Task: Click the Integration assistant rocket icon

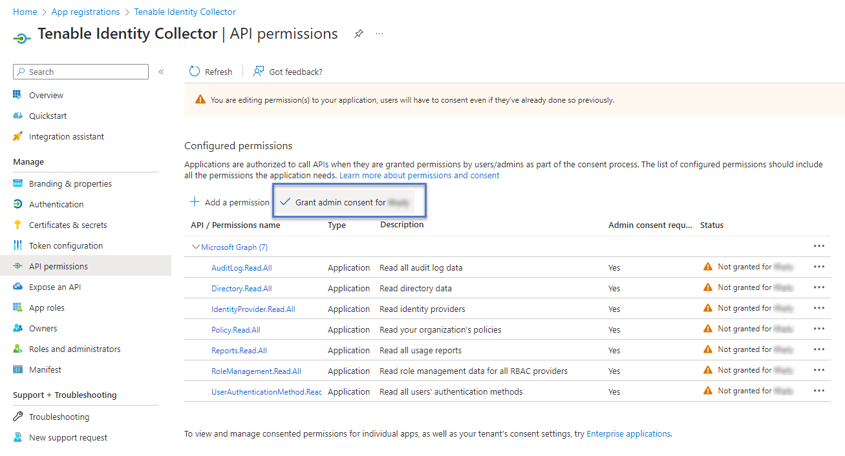Action: tap(17, 136)
